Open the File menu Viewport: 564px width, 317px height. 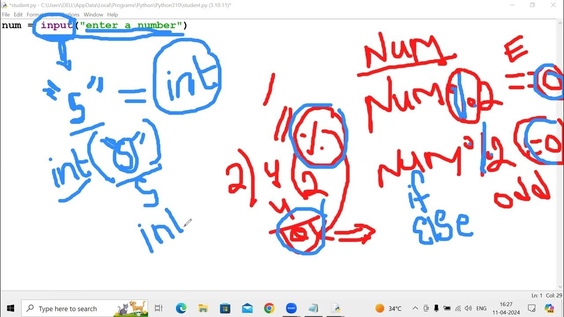pyautogui.click(x=6, y=15)
